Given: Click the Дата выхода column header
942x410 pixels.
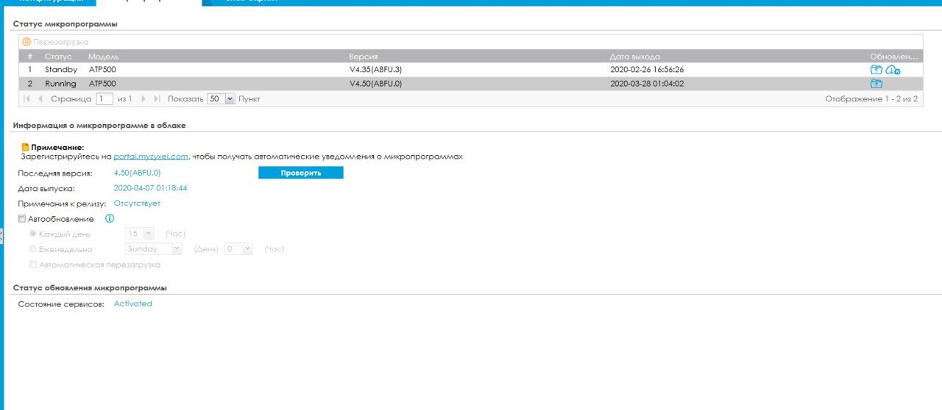Looking at the screenshot, I should point(635,57).
